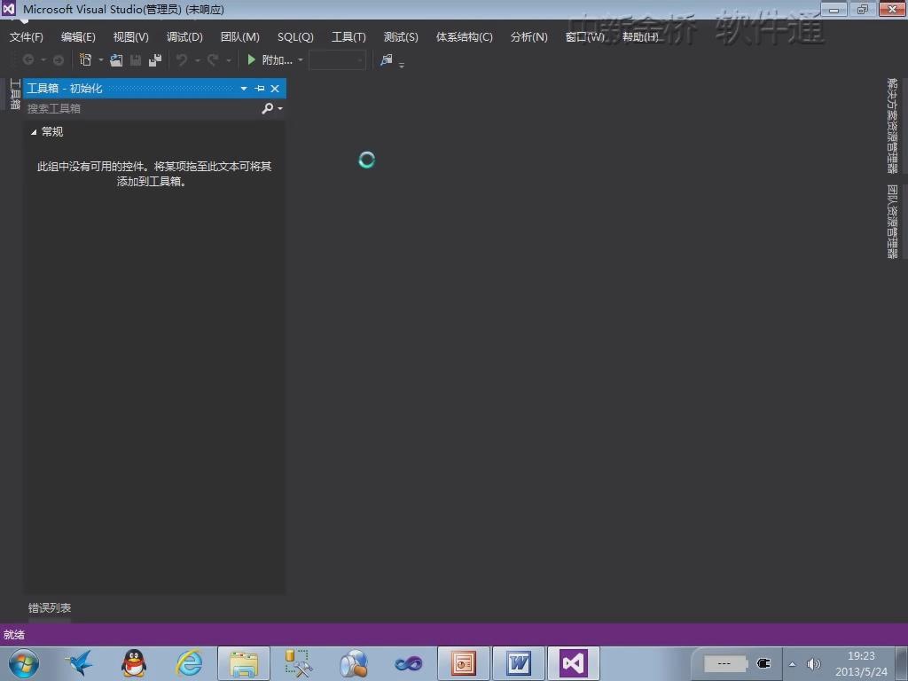Screen dimensions: 908x681
Task: Open the 团队(M) menu
Action: 239,37
